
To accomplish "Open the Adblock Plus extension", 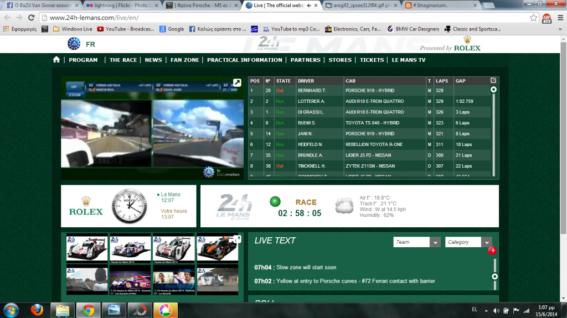I will click(547, 18).
